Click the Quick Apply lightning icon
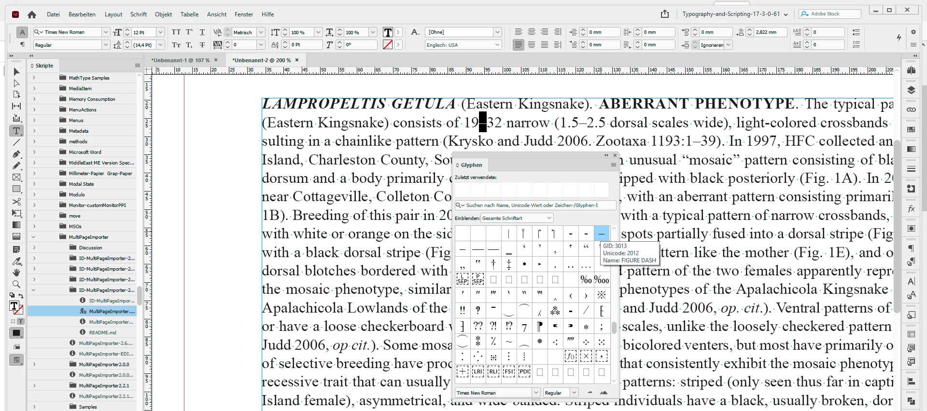This screenshot has width=927, height=411. (x=899, y=38)
